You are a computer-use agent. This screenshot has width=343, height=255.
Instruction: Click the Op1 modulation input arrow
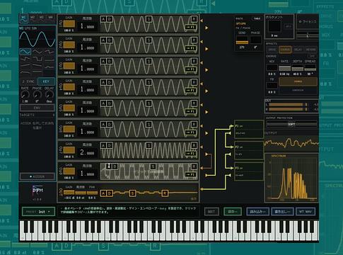[202, 21]
